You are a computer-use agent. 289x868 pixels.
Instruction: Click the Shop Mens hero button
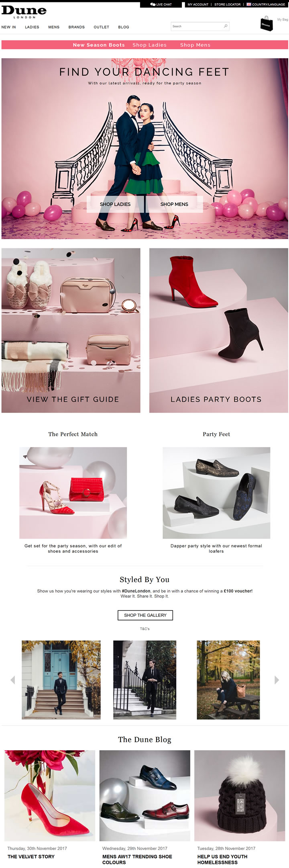pyautogui.click(x=174, y=204)
